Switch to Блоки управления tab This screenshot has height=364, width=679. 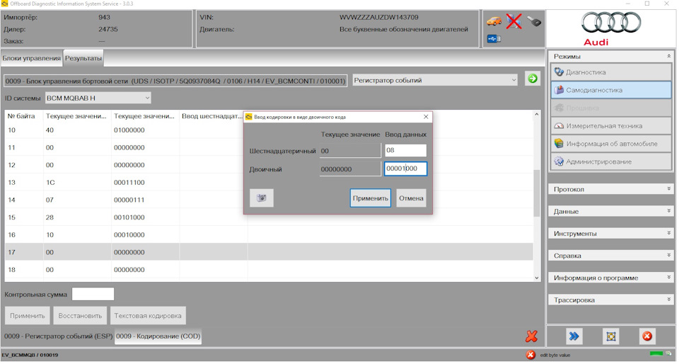[x=32, y=58]
